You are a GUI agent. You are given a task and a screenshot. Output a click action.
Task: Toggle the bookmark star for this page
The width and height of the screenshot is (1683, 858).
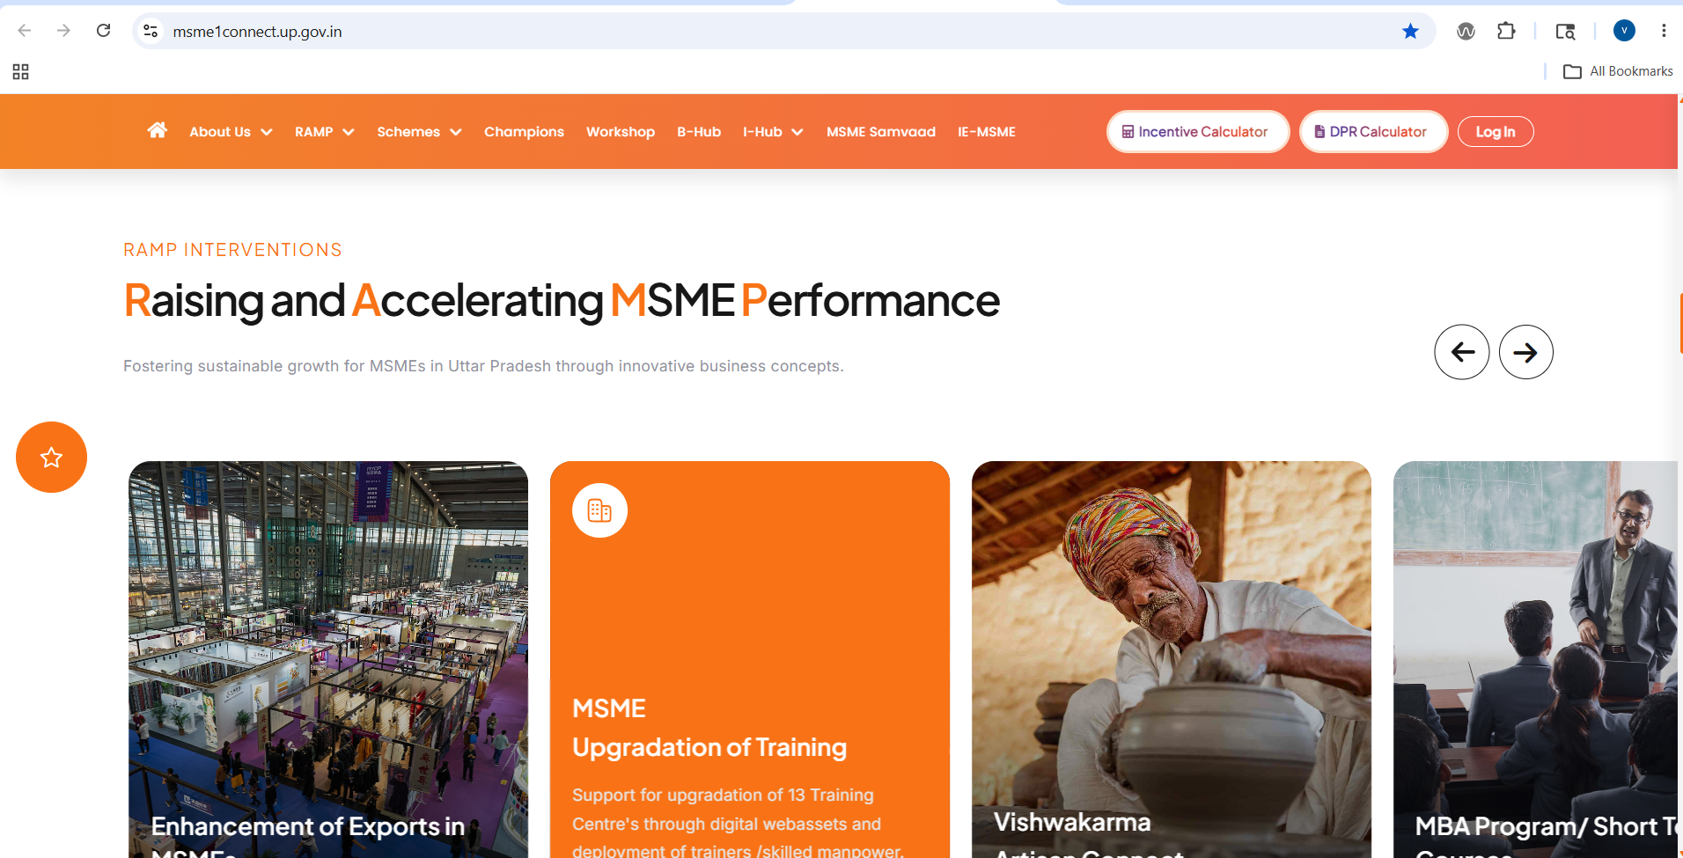click(x=1410, y=31)
